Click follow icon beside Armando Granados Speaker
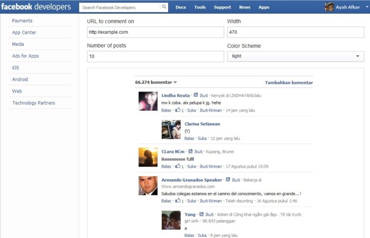Image resolution: width=370 pixels, height=238 pixels. [228, 179]
